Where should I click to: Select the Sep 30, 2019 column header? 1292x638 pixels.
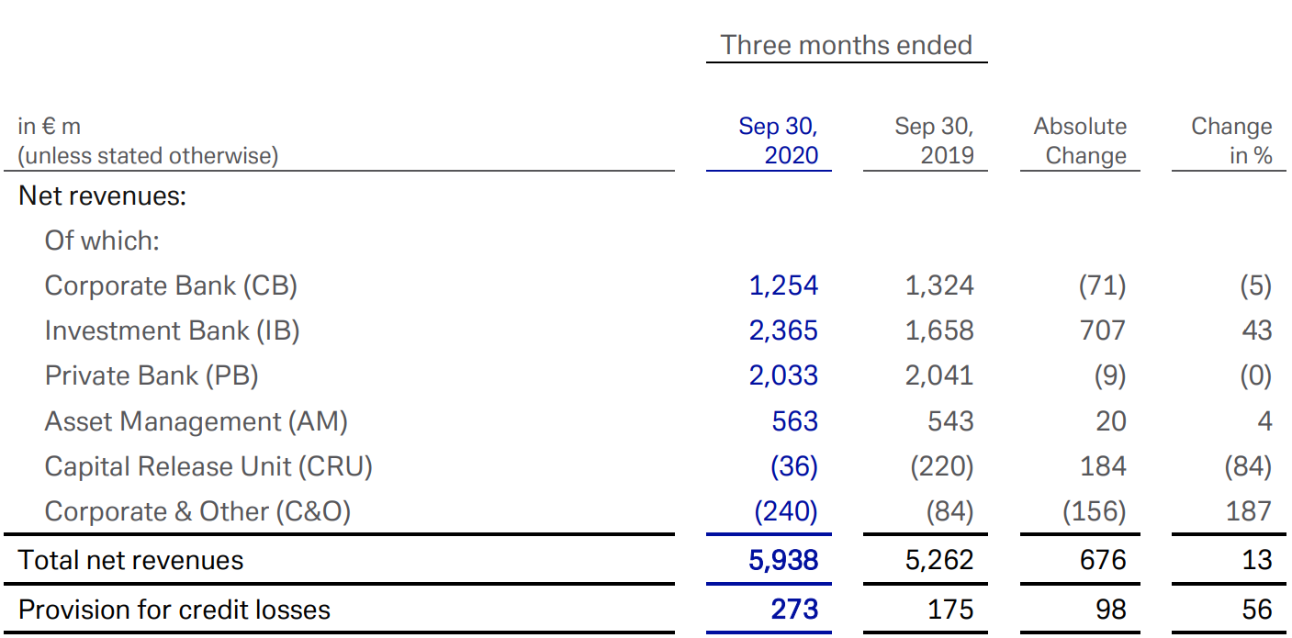pos(934,140)
